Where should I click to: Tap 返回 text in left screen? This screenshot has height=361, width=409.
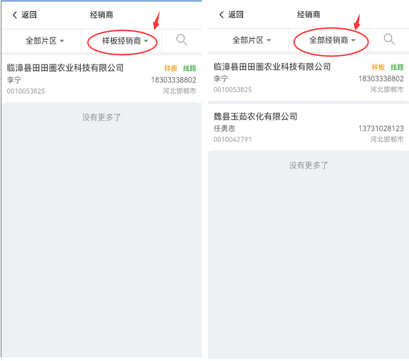click(x=29, y=15)
